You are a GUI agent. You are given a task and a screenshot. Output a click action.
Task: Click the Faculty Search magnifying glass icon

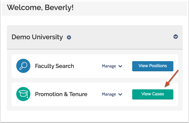(23, 66)
